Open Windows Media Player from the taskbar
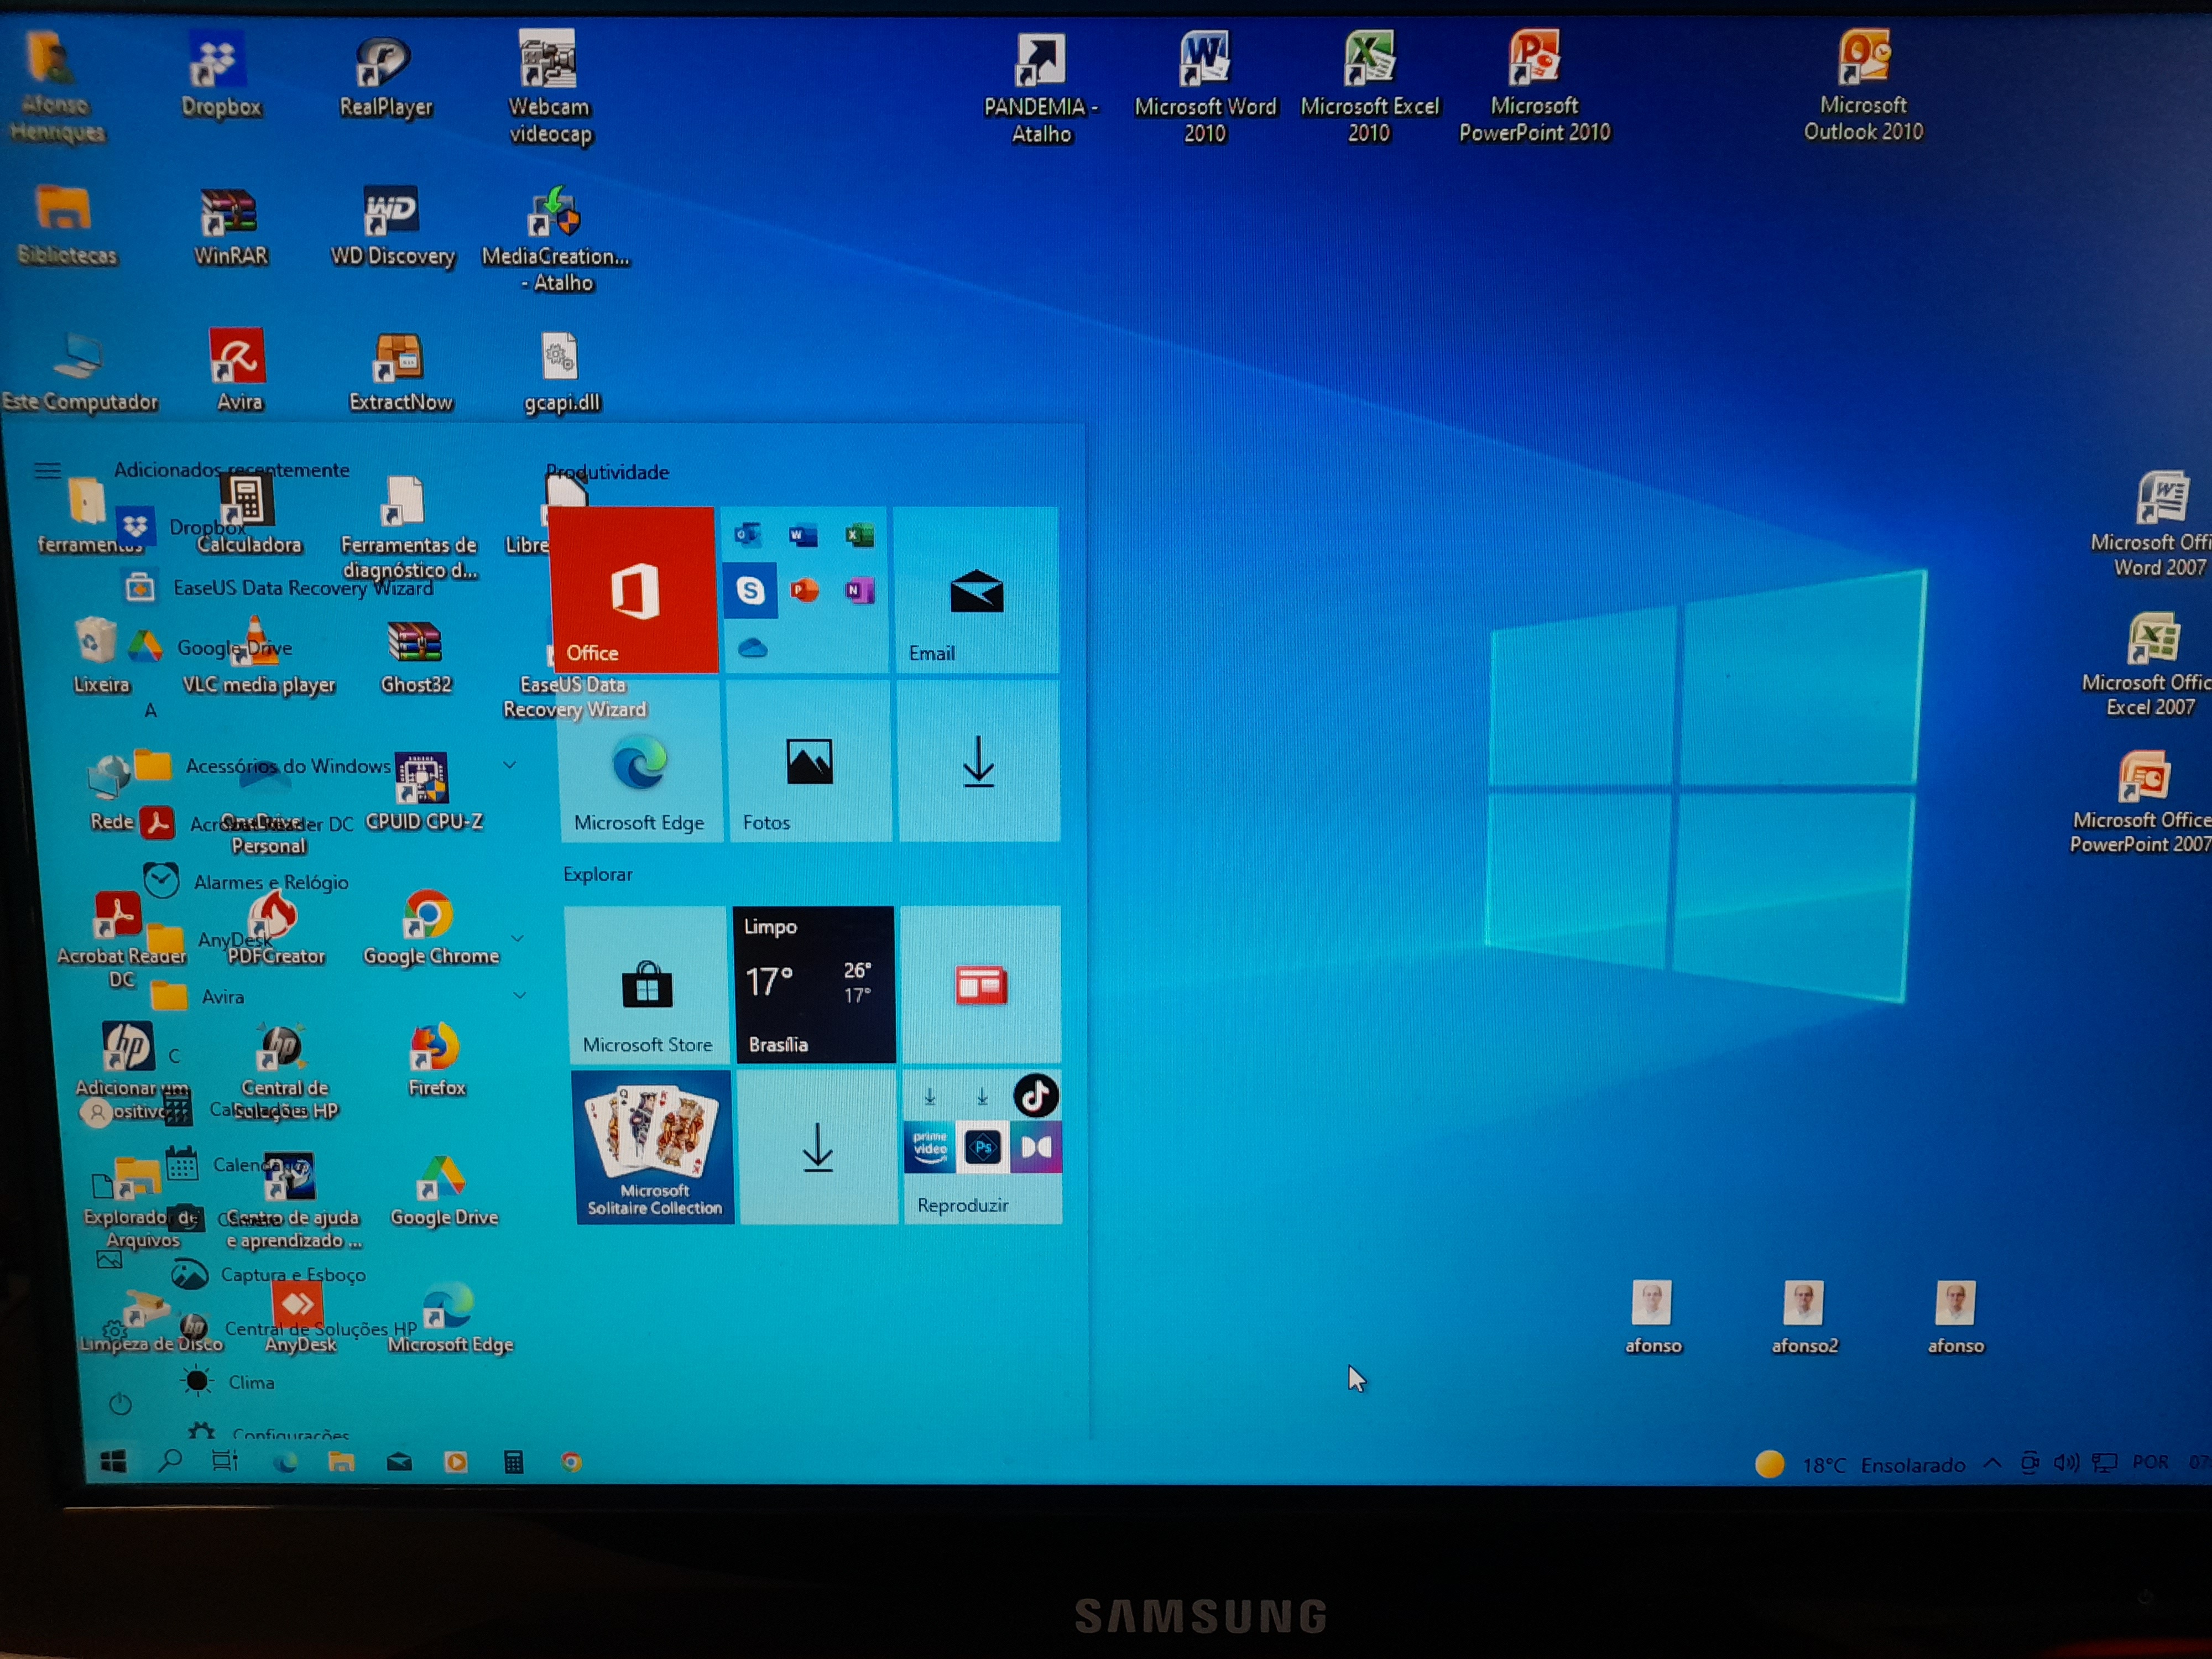The image size is (2212, 1659). [x=457, y=1462]
